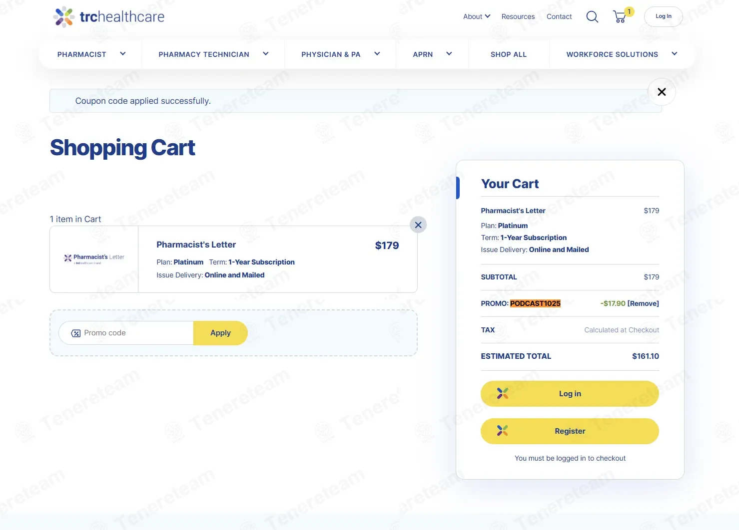This screenshot has width=739, height=530.
Task: Expand the Physician & PA menu chevron
Action: 377,54
